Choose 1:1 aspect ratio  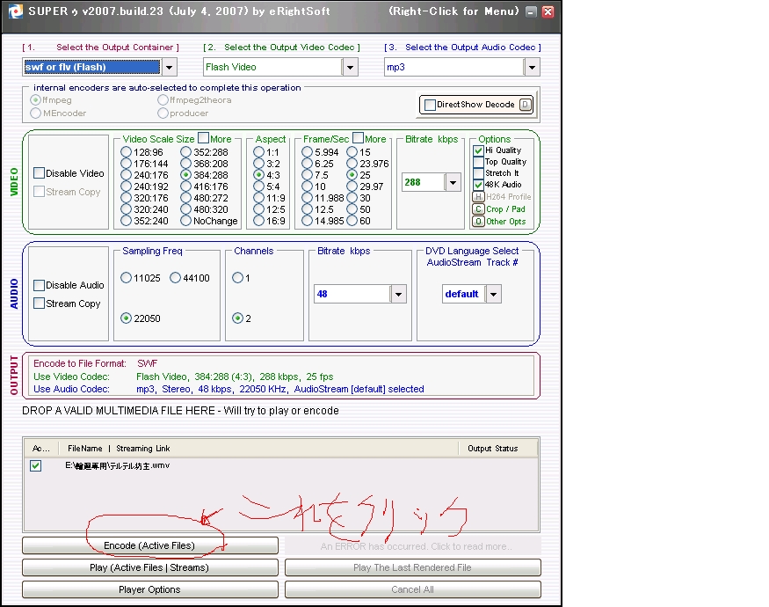click(259, 152)
